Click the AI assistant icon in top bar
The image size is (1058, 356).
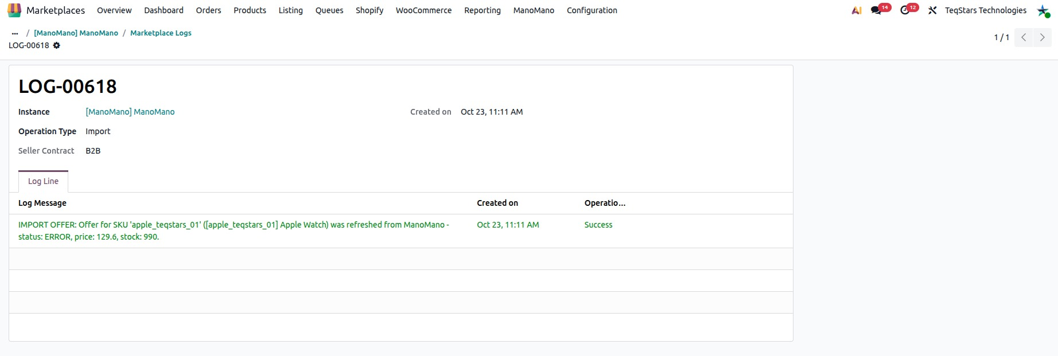click(857, 10)
